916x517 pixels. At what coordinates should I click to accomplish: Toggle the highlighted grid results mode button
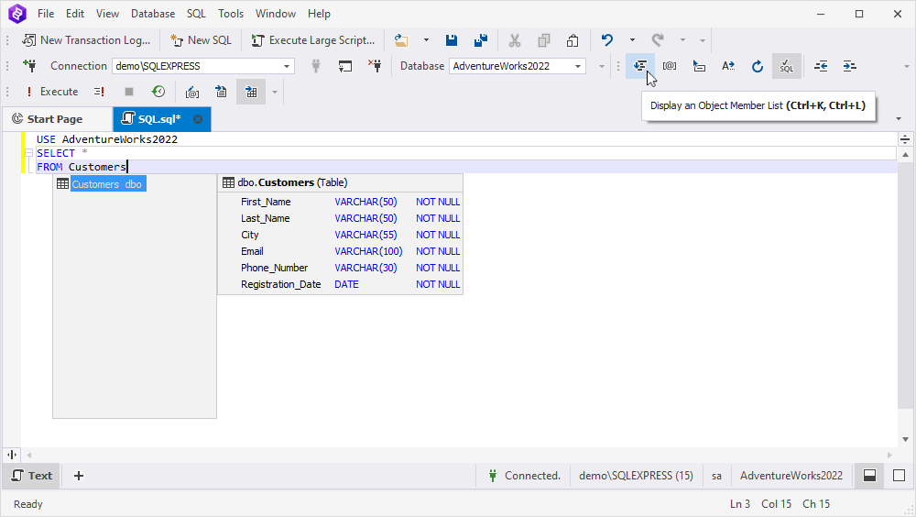251,92
